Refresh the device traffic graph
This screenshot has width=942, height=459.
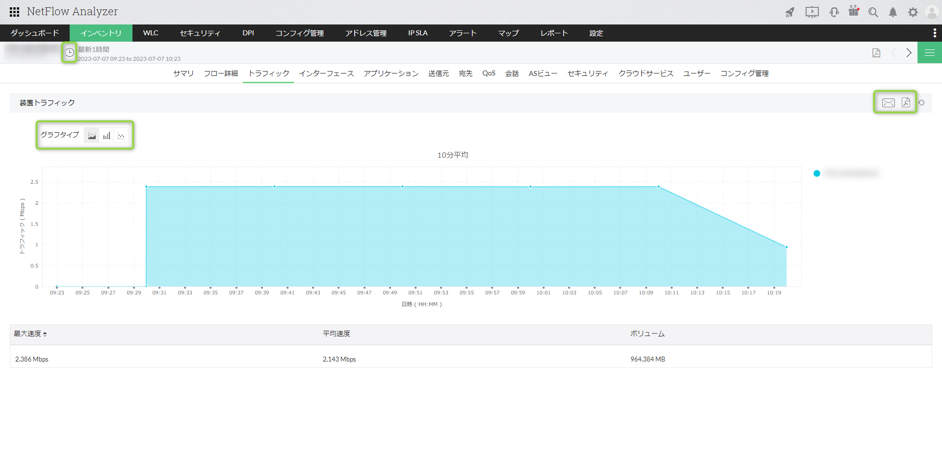click(x=921, y=103)
